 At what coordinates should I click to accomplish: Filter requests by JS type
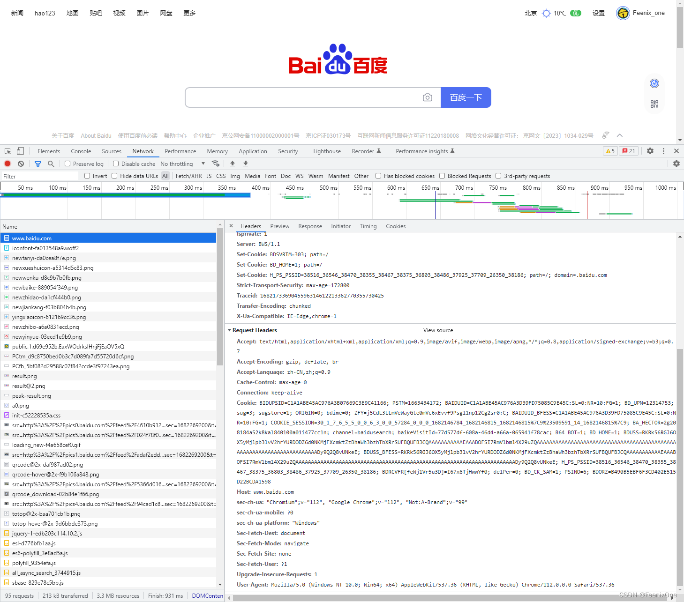tap(209, 176)
